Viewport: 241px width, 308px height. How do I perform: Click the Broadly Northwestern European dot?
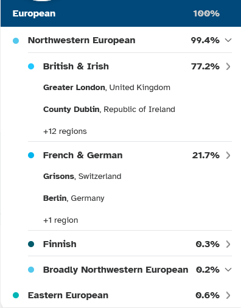point(31,270)
